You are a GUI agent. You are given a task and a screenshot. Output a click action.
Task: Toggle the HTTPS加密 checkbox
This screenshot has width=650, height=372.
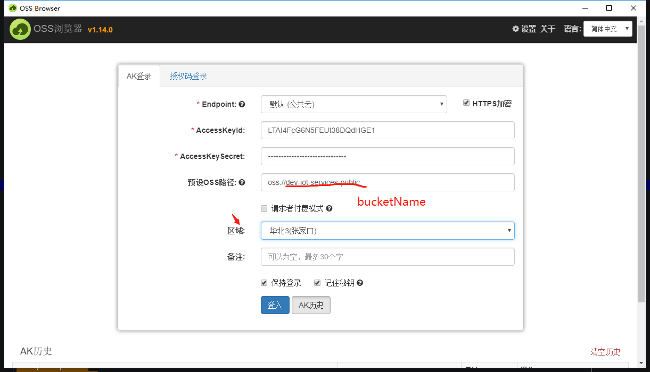466,103
